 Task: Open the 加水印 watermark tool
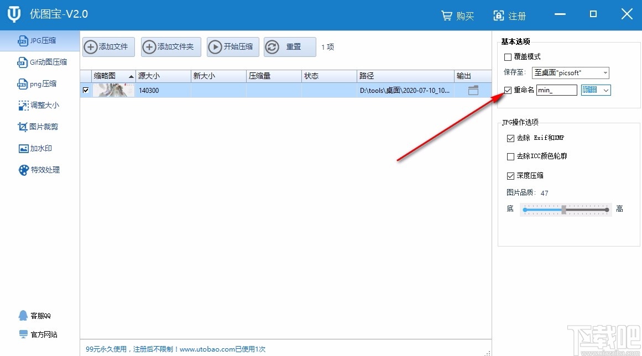[x=35, y=148]
